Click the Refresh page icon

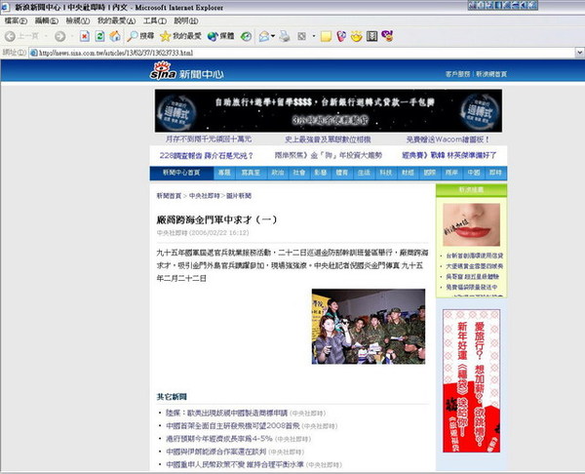pyautogui.click(x=99, y=36)
